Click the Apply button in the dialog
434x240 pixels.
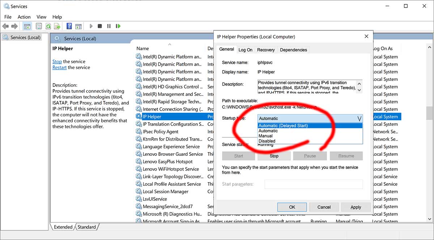[356, 207]
